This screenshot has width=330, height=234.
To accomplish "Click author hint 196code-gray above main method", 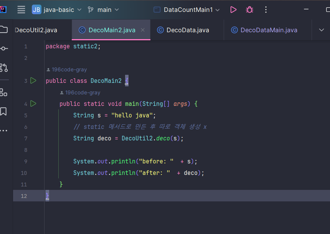I will click(x=80, y=92).
